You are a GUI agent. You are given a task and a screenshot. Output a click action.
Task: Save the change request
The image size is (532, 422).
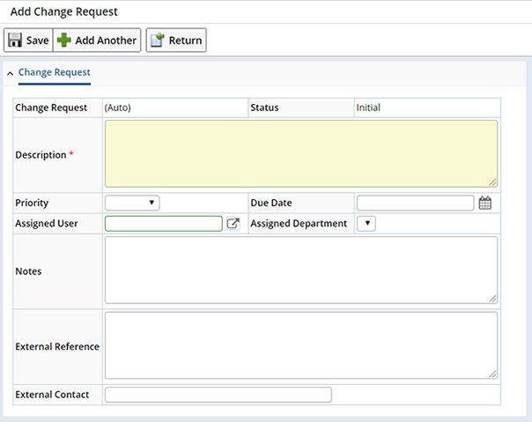28,40
